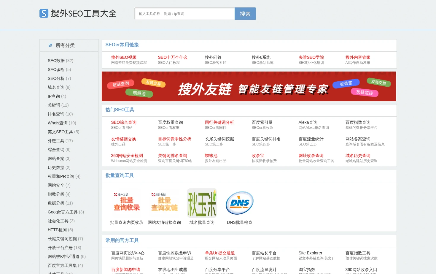436x274 pixels.
Task: Open the 友情链接交换 tool link
Action: (x=124, y=139)
